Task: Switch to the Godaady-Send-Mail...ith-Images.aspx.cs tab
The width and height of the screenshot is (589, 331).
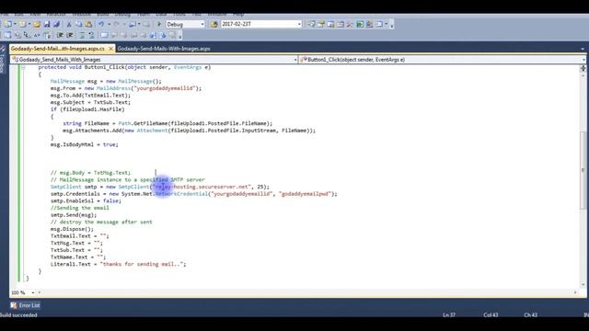Action: [x=57, y=49]
